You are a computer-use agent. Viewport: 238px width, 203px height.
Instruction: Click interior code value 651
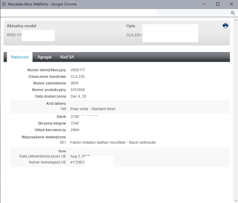coord(63,143)
